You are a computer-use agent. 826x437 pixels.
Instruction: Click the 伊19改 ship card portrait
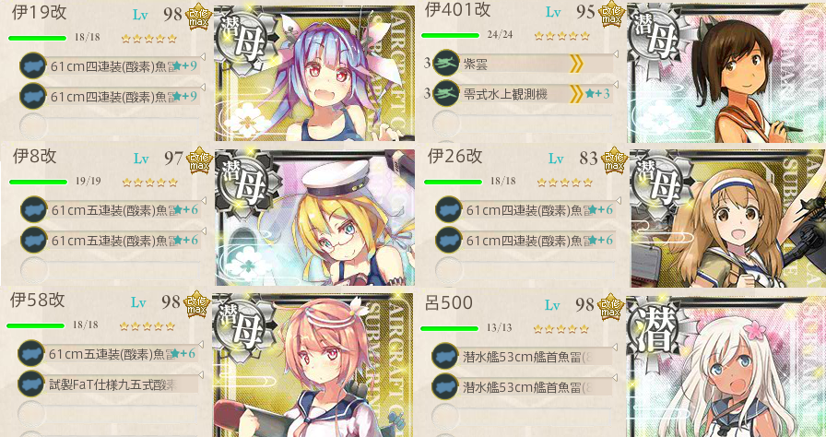coord(314,73)
